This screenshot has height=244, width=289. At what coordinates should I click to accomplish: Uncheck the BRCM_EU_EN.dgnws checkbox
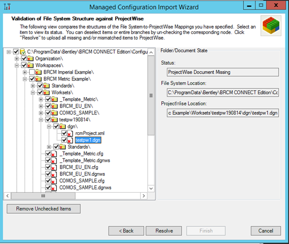(x=49, y=174)
